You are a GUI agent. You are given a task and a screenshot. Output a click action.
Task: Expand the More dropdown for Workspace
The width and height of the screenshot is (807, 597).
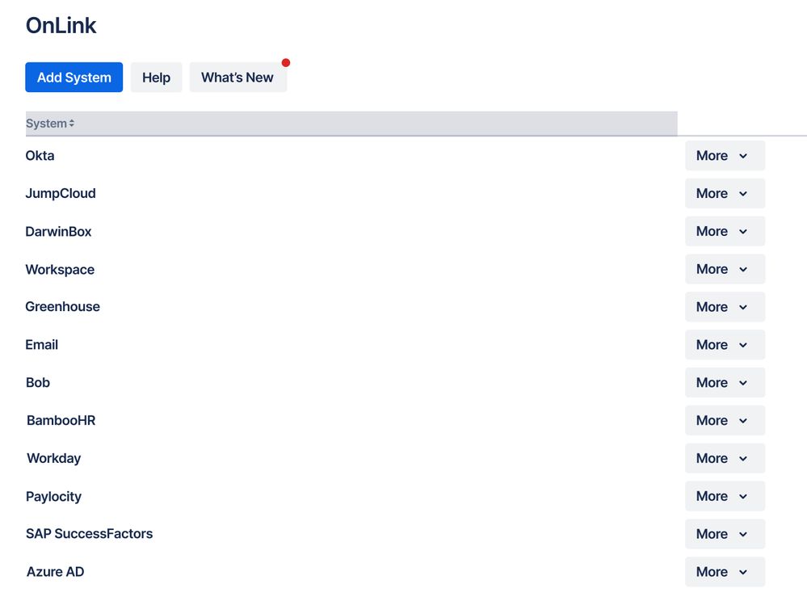pos(725,269)
